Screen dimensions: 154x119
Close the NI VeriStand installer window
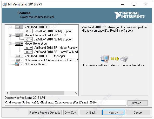(x=146, y=4)
